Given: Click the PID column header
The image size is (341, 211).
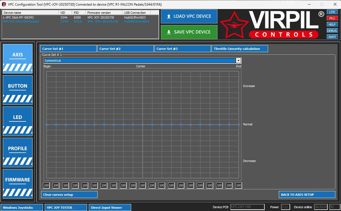Looking at the screenshot, I should click(x=79, y=13).
